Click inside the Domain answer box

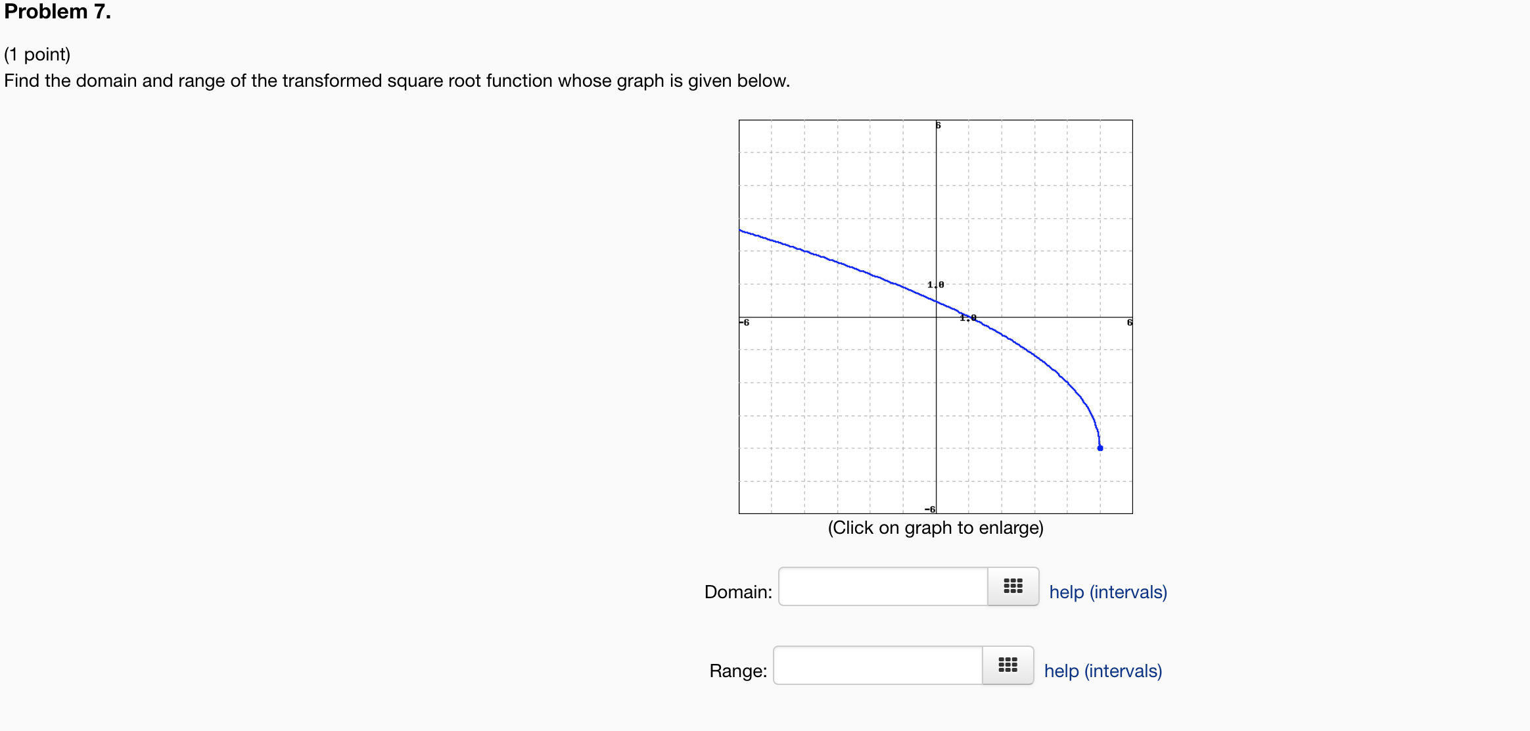click(x=881, y=586)
